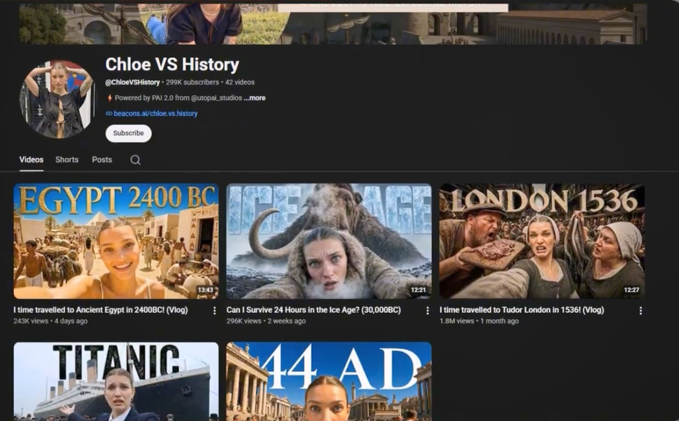Click title 'Can I Survive 24 Hours in the Ice Age?'

pyautogui.click(x=314, y=310)
